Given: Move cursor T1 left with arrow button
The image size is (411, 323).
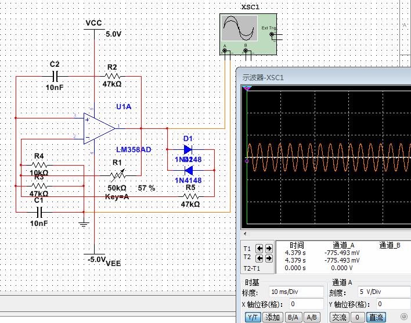Looking at the screenshot, I should pos(259,248).
